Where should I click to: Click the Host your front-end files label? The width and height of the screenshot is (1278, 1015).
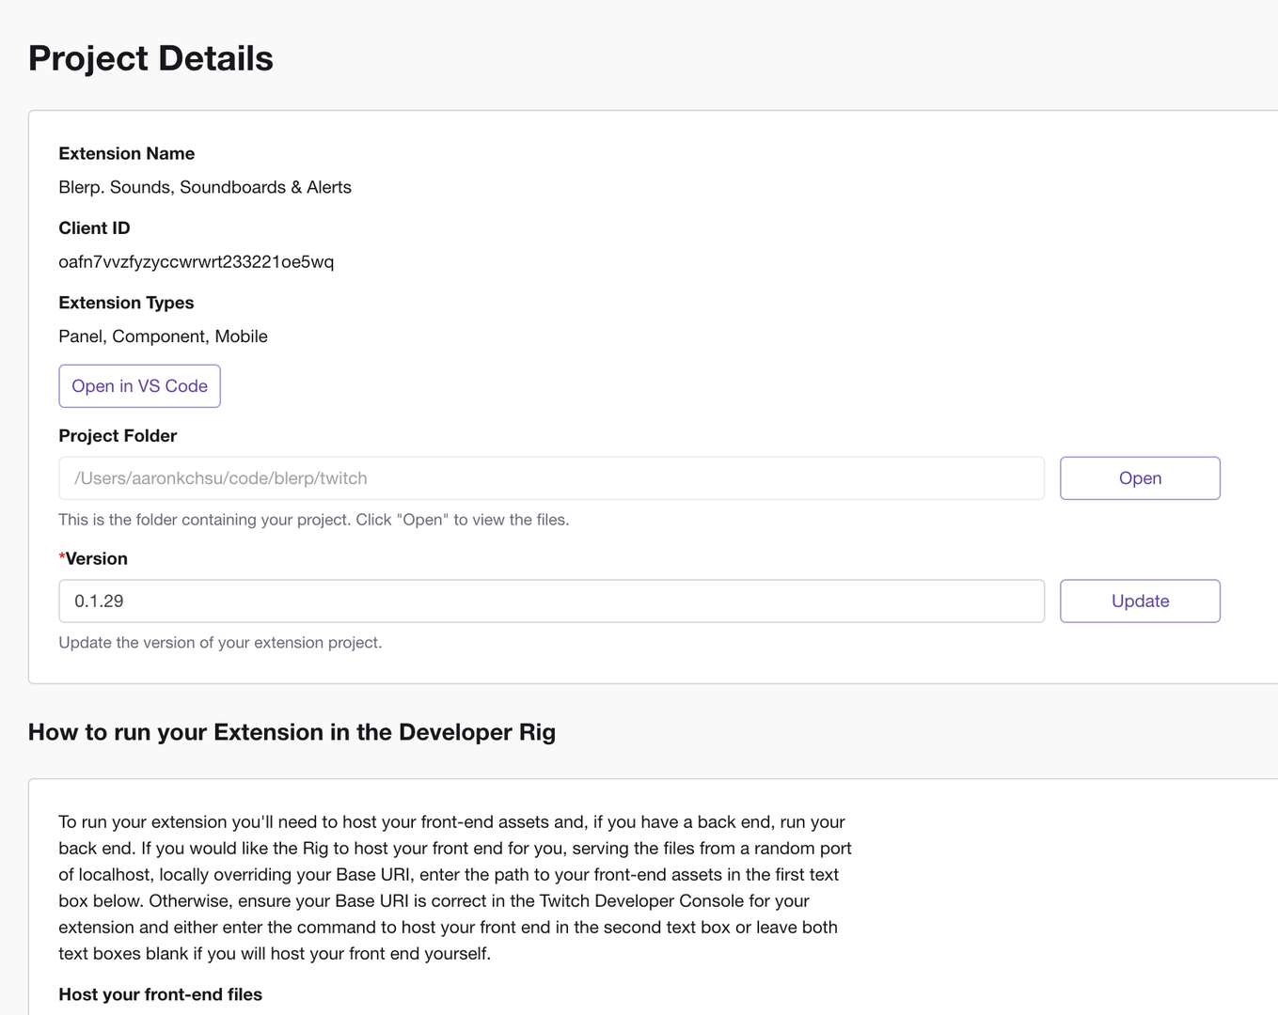click(160, 994)
